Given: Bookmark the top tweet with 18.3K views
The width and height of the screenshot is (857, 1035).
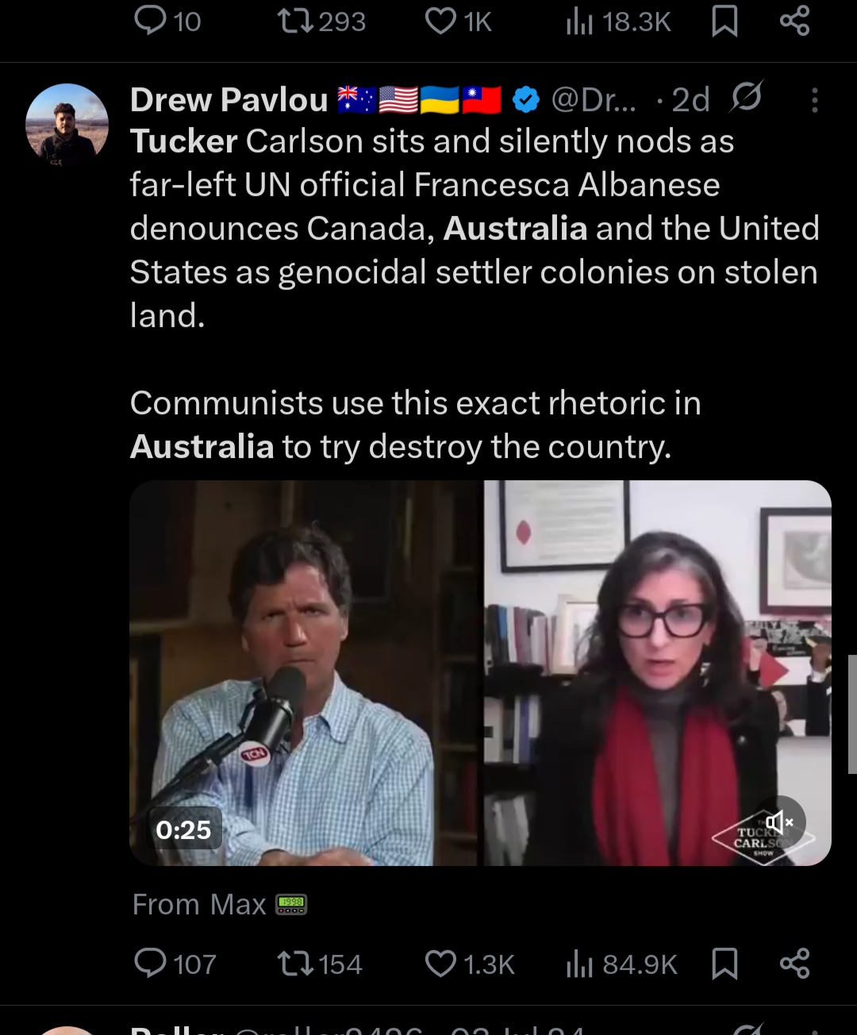Looking at the screenshot, I should (x=724, y=21).
